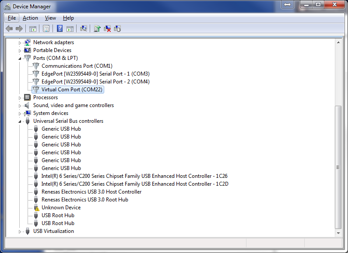Select EdgePort Serial Port - 1 (COM3)
The height and width of the screenshot is (253, 348).
[96, 74]
